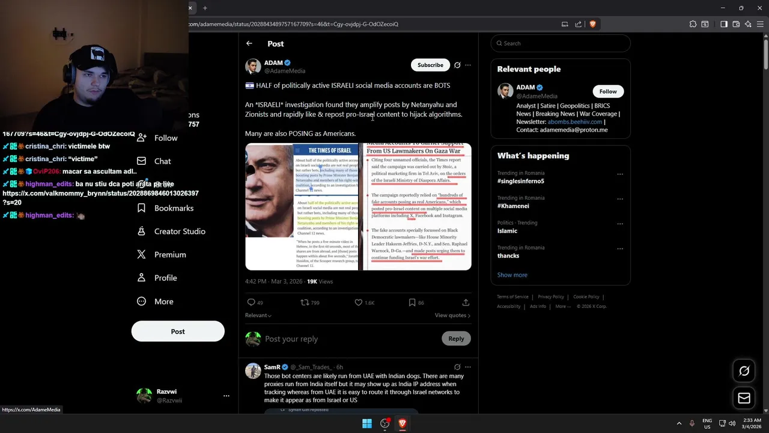Open trending topic #singlesinferno5

520,181
